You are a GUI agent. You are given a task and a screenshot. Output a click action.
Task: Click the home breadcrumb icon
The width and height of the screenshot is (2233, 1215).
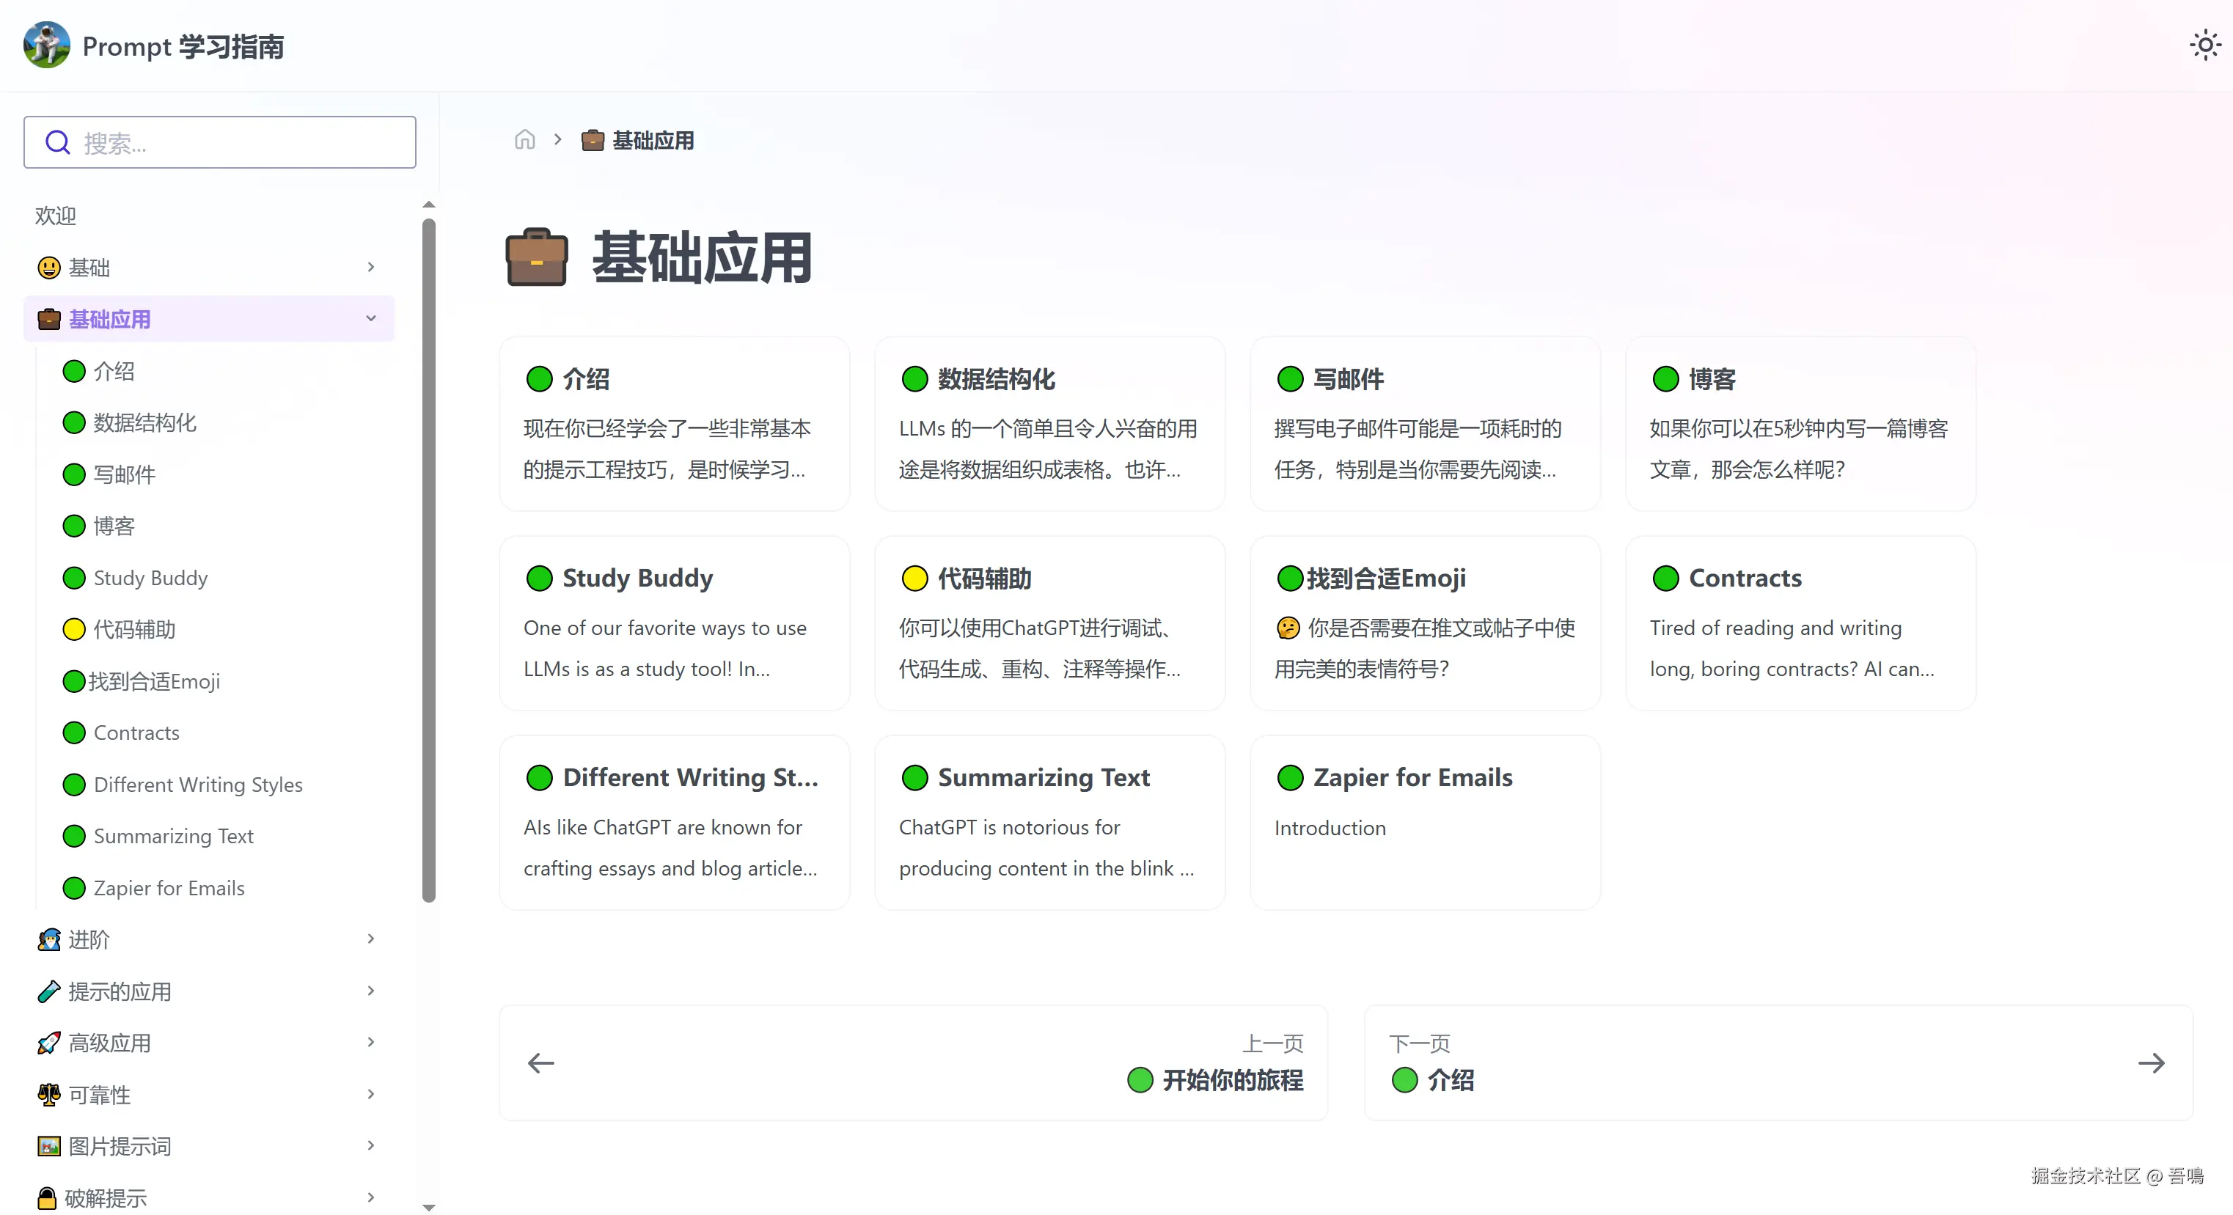point(524,139)
